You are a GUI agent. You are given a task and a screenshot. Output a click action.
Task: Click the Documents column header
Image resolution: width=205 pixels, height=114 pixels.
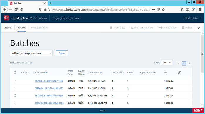click(118, 72)
